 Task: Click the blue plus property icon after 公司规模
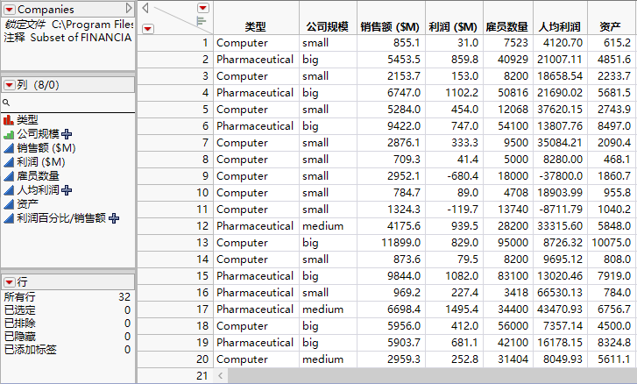point(67,134)
